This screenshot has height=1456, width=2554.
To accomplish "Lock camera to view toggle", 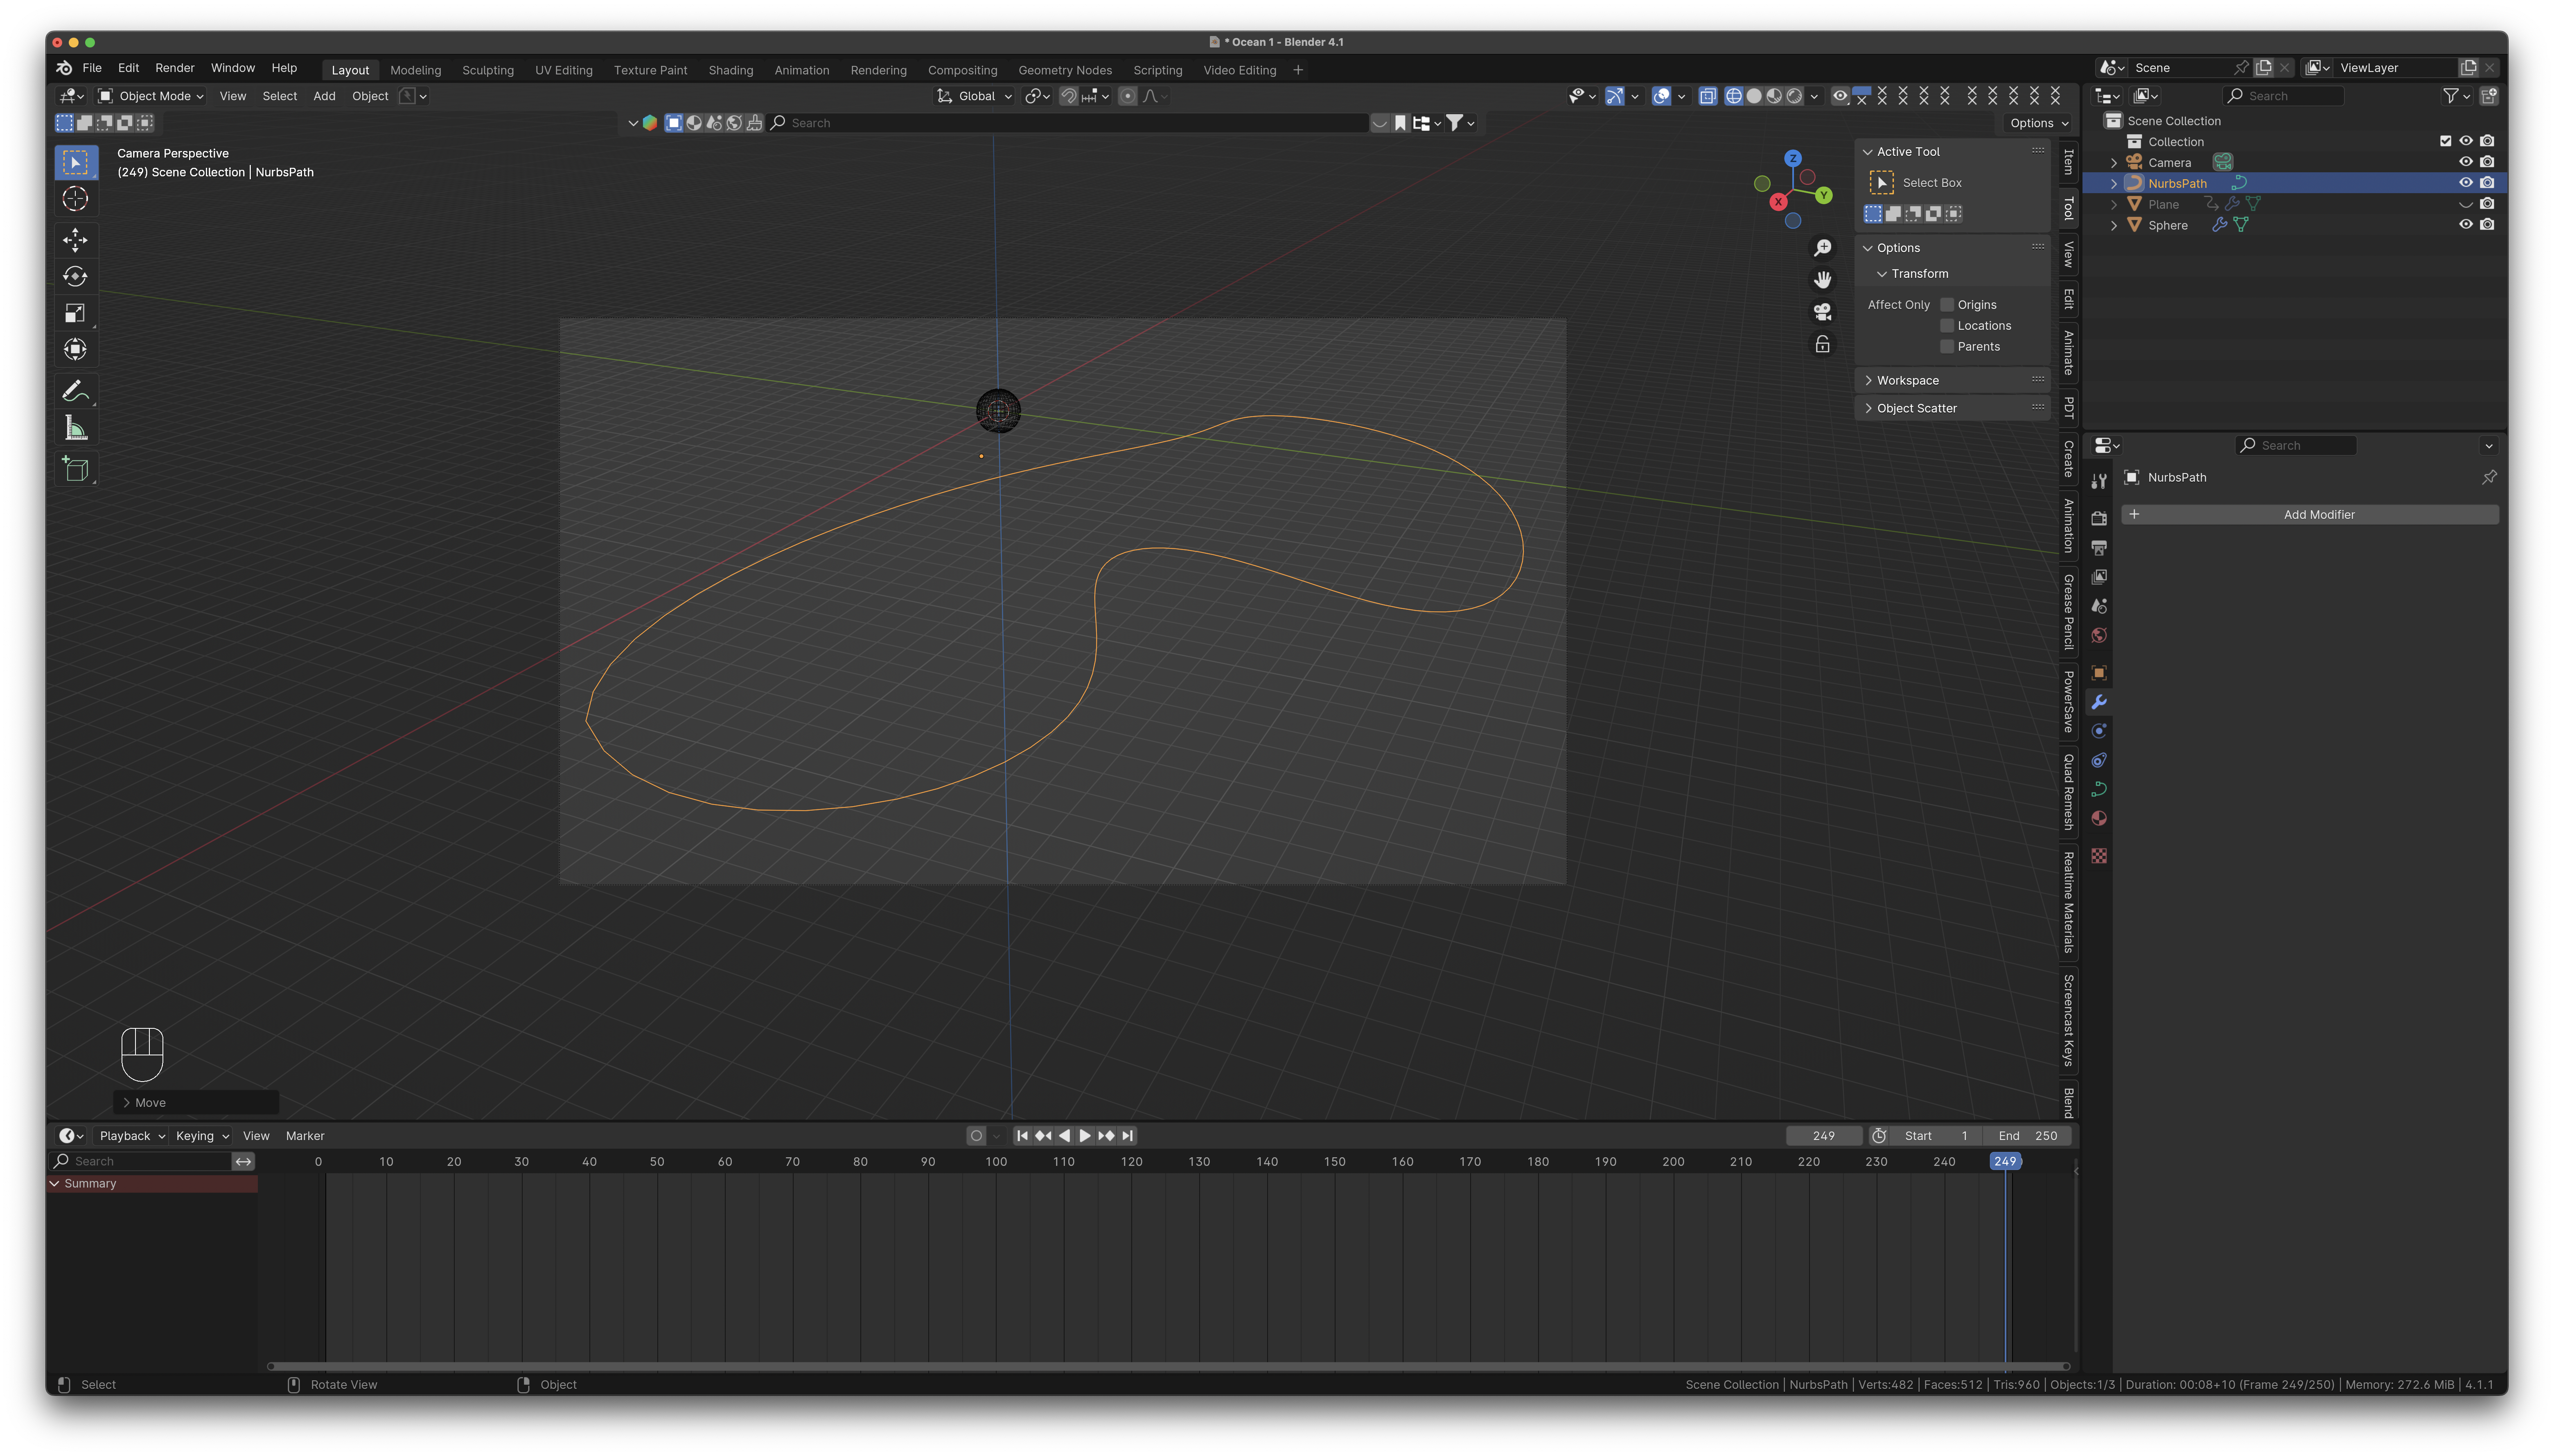I will click(x=1822, y=345).
